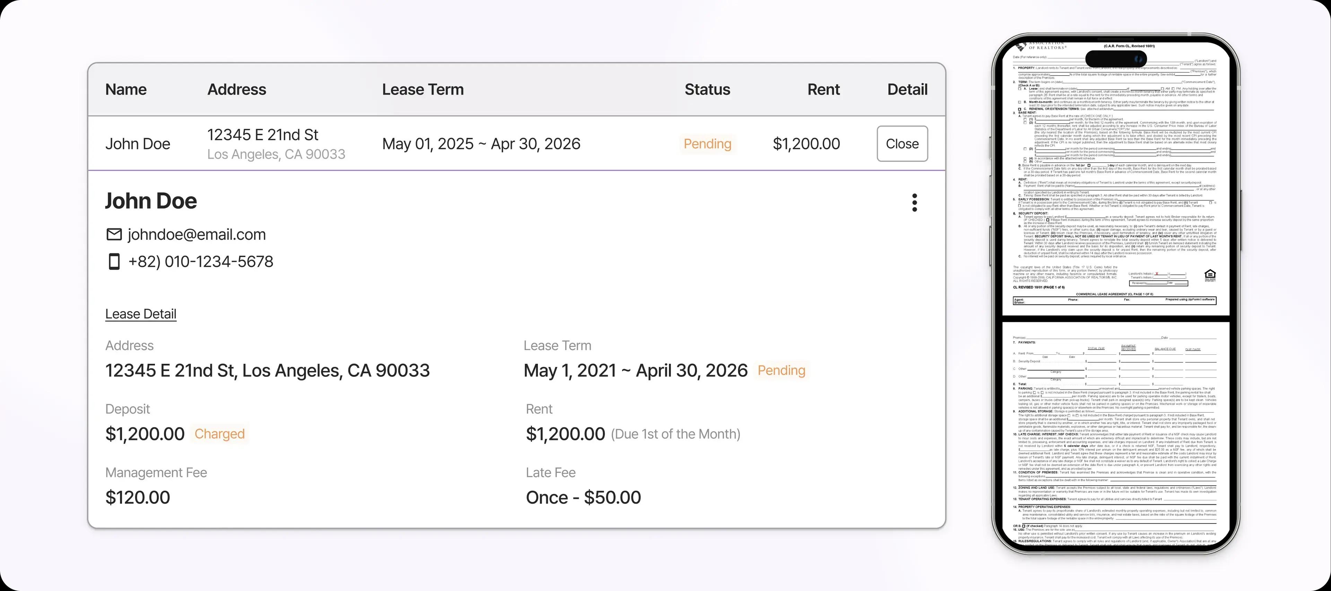Open the three-dot options menu for John Doe

pyautogui.click(x=915, y=203)
